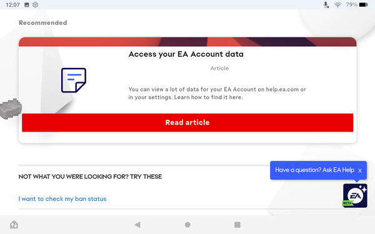Tap the 12:07 clock in status bar

click(x=12, y=5)
